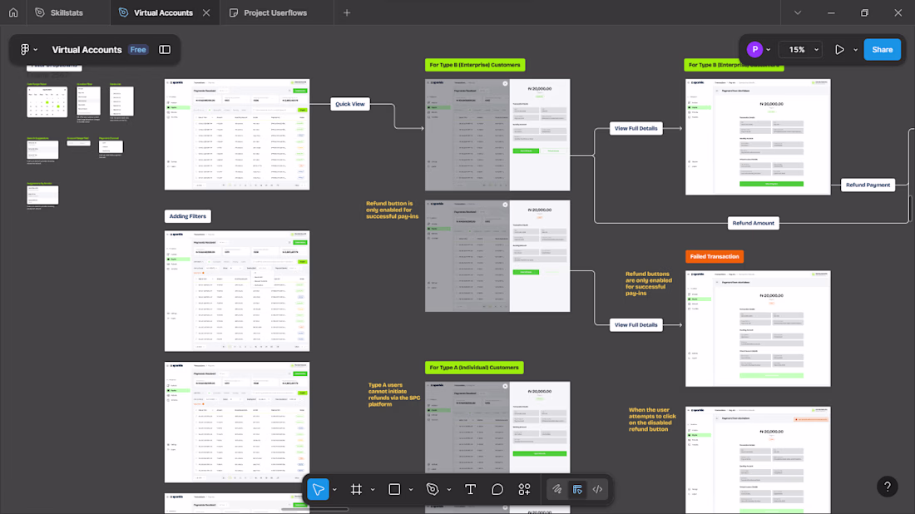This screenshot has height=514, width=915.
Task: Open the main menu dropdown arrow
Action: pyautogui.click(x=36, y=50)
